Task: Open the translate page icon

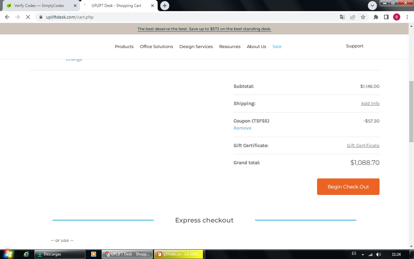Action: [x=342, y=17]
